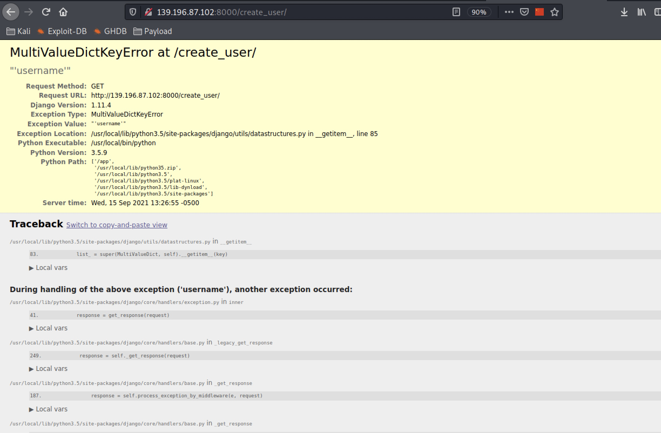
Task: Expand Local vars under exception.py inner frame
Action: pos(48,328)
